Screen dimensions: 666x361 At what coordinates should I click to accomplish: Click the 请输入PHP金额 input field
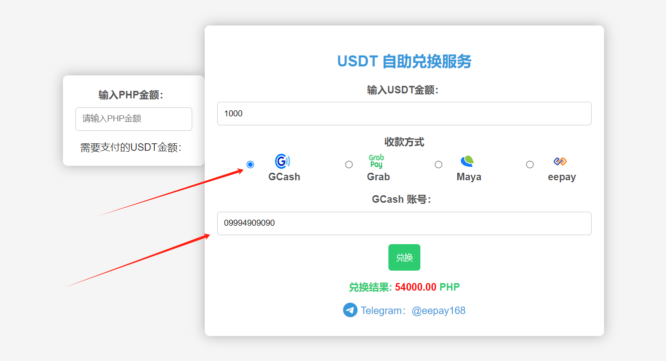point(134,119)
